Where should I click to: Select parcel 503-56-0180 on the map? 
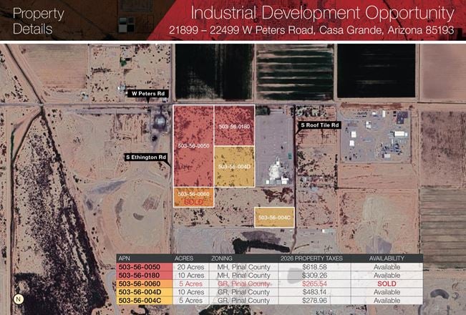(235, 126)
